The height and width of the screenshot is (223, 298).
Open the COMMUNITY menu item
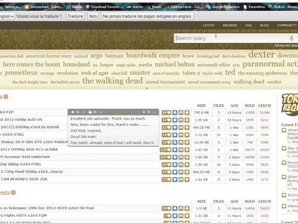pyautogui.click(x=287, y=25)
